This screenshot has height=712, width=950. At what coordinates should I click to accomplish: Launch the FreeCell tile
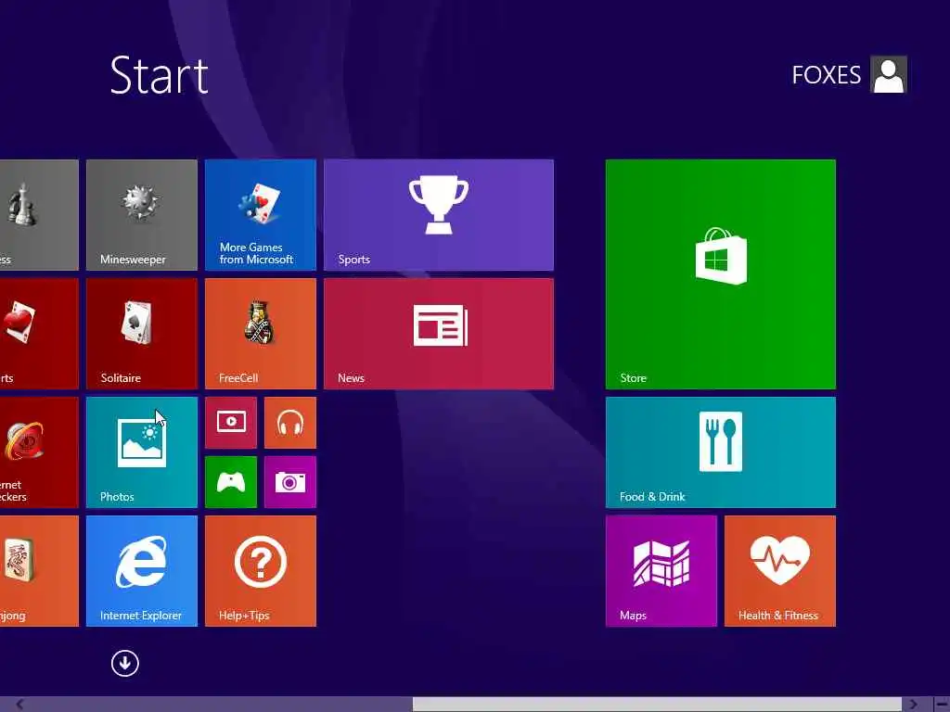(x=261, y=334)
